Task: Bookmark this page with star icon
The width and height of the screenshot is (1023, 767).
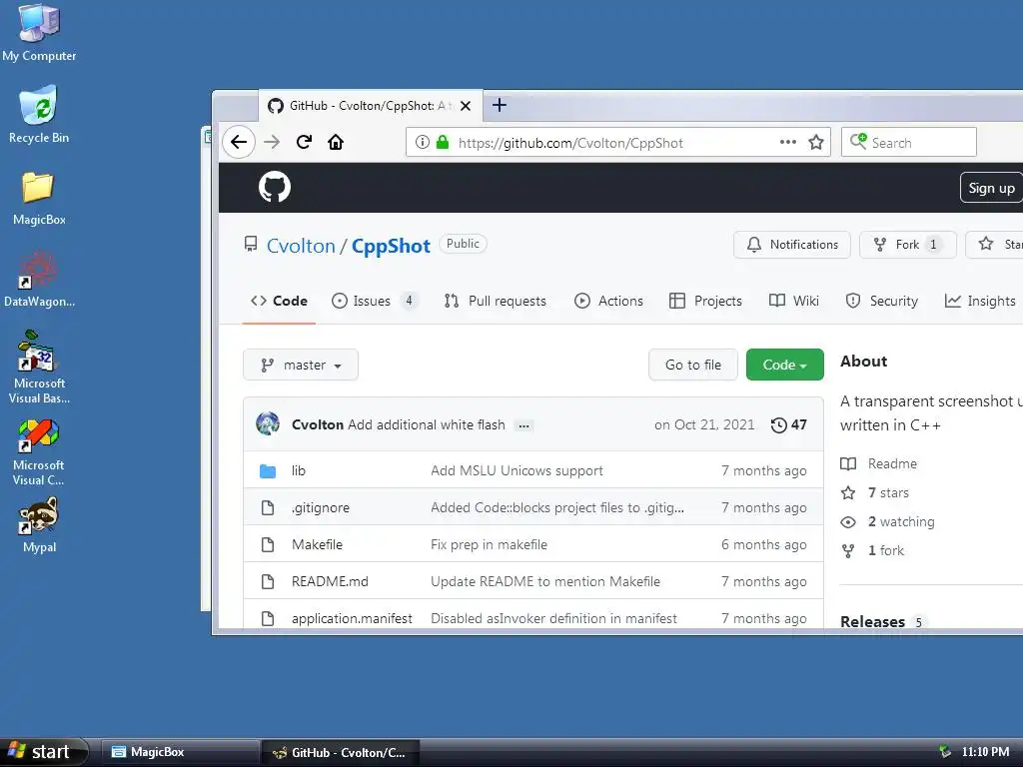Action: click(815, 142)
